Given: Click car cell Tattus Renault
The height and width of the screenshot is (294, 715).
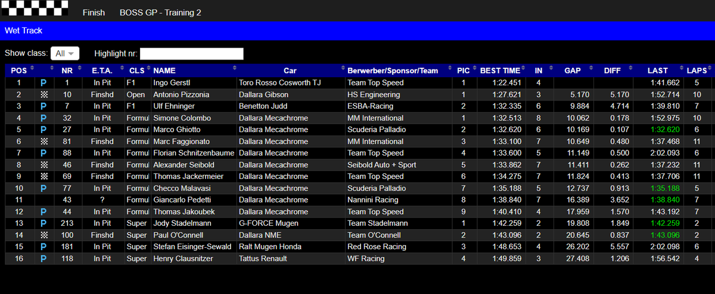Looking at the screenshot, I should 263,259.
